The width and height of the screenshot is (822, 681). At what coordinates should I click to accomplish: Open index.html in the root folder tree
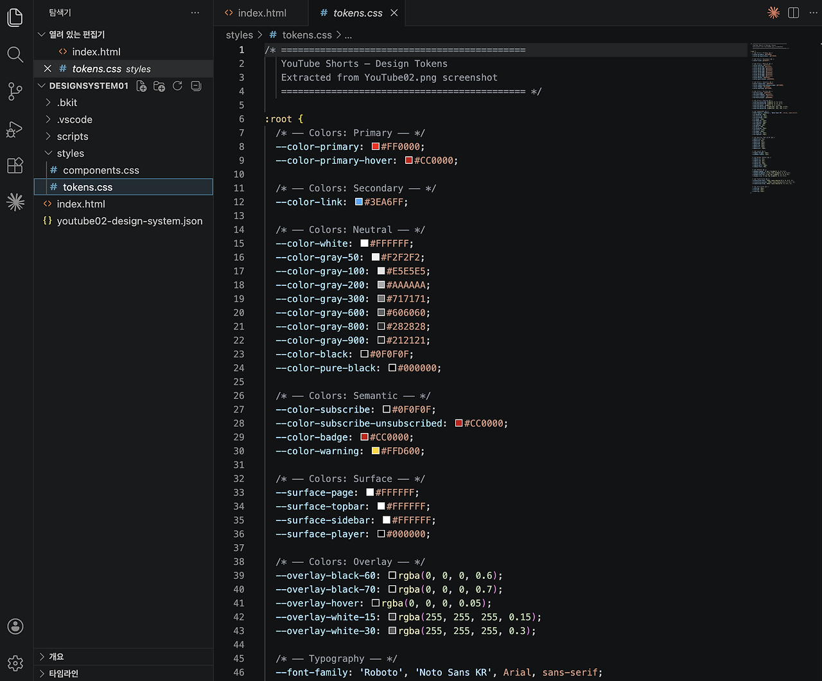(x=123, y=204)
